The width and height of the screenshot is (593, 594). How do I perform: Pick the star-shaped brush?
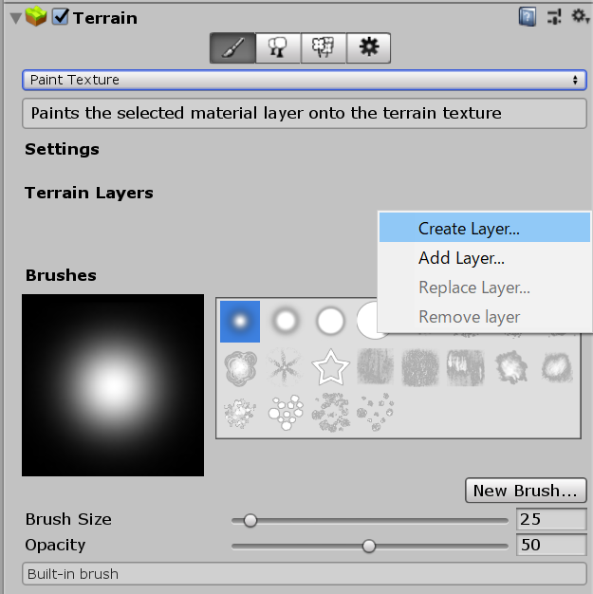(330, 366)
